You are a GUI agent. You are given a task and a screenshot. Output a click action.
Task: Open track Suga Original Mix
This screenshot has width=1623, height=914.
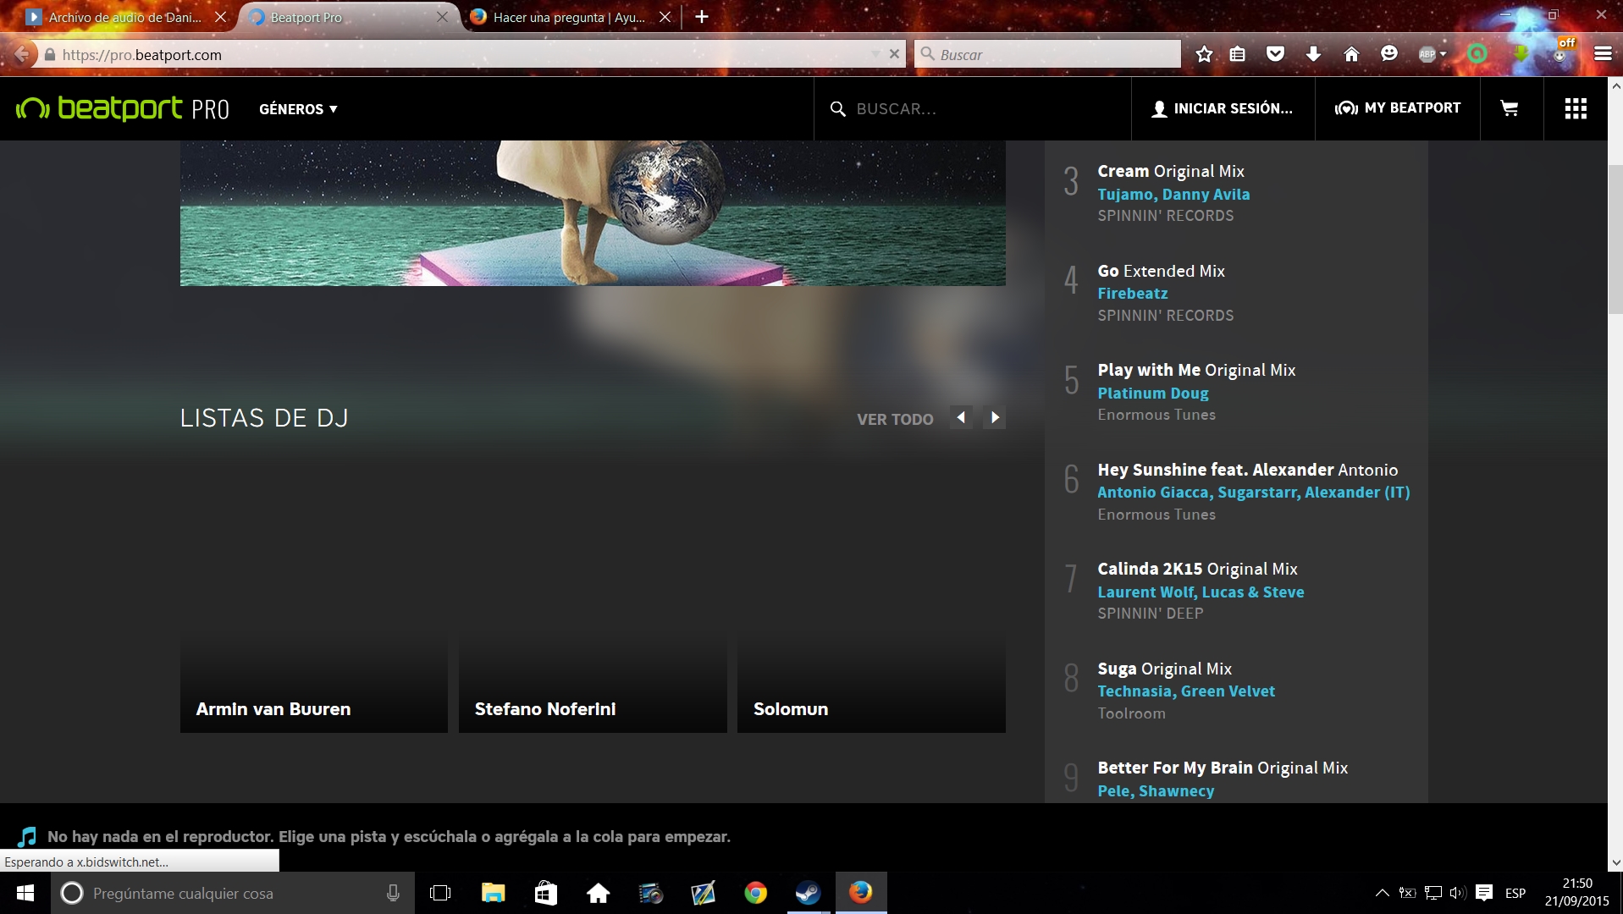[x=1164, y=669]
